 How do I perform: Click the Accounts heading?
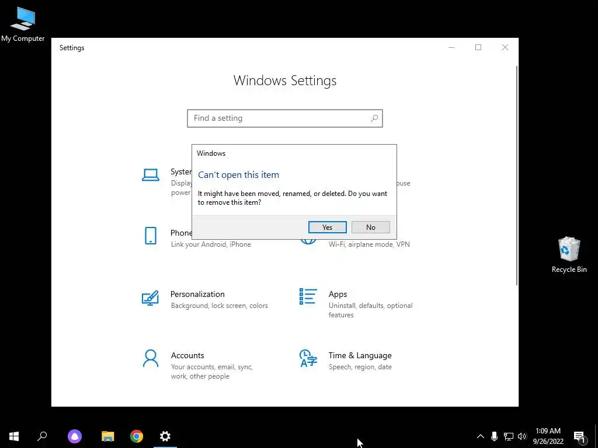point(187,355)
